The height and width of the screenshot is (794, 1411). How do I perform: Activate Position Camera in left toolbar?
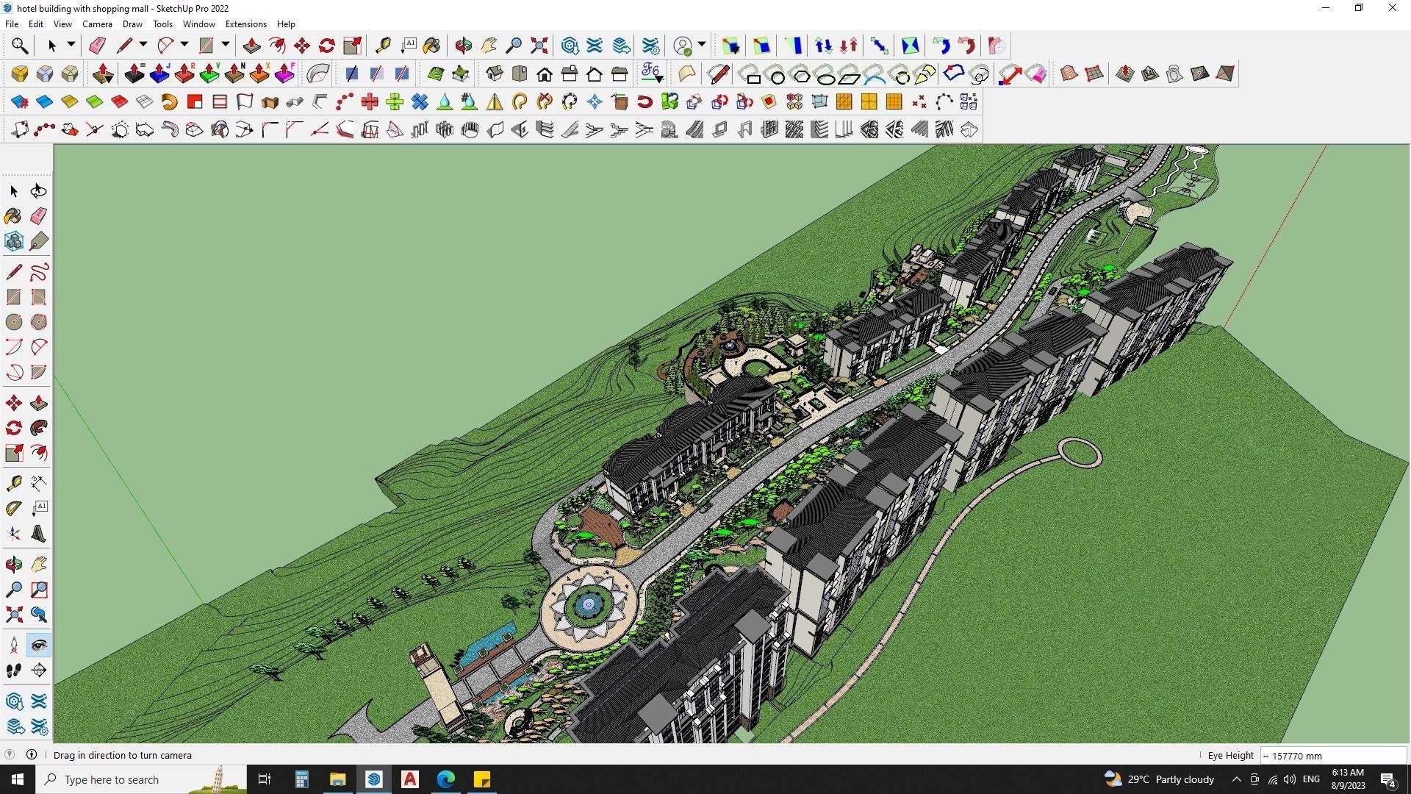point(14,645)
